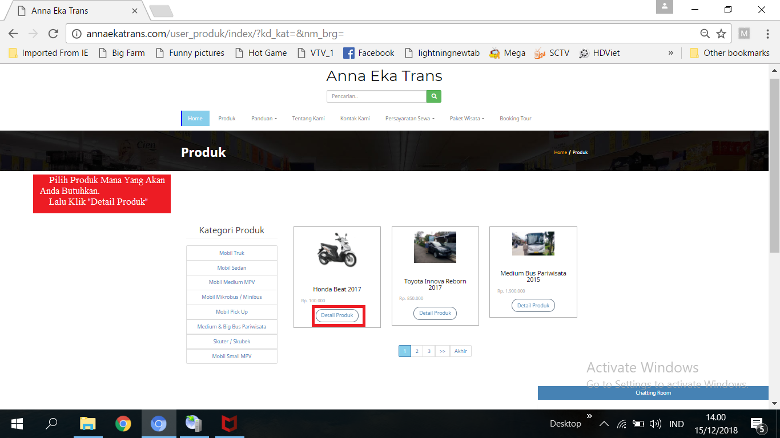Screen dimensions: 780x438
Task: Open Detail Produk for Toyota Innova Reborn 2017
Action: click(x=435, y=313)
